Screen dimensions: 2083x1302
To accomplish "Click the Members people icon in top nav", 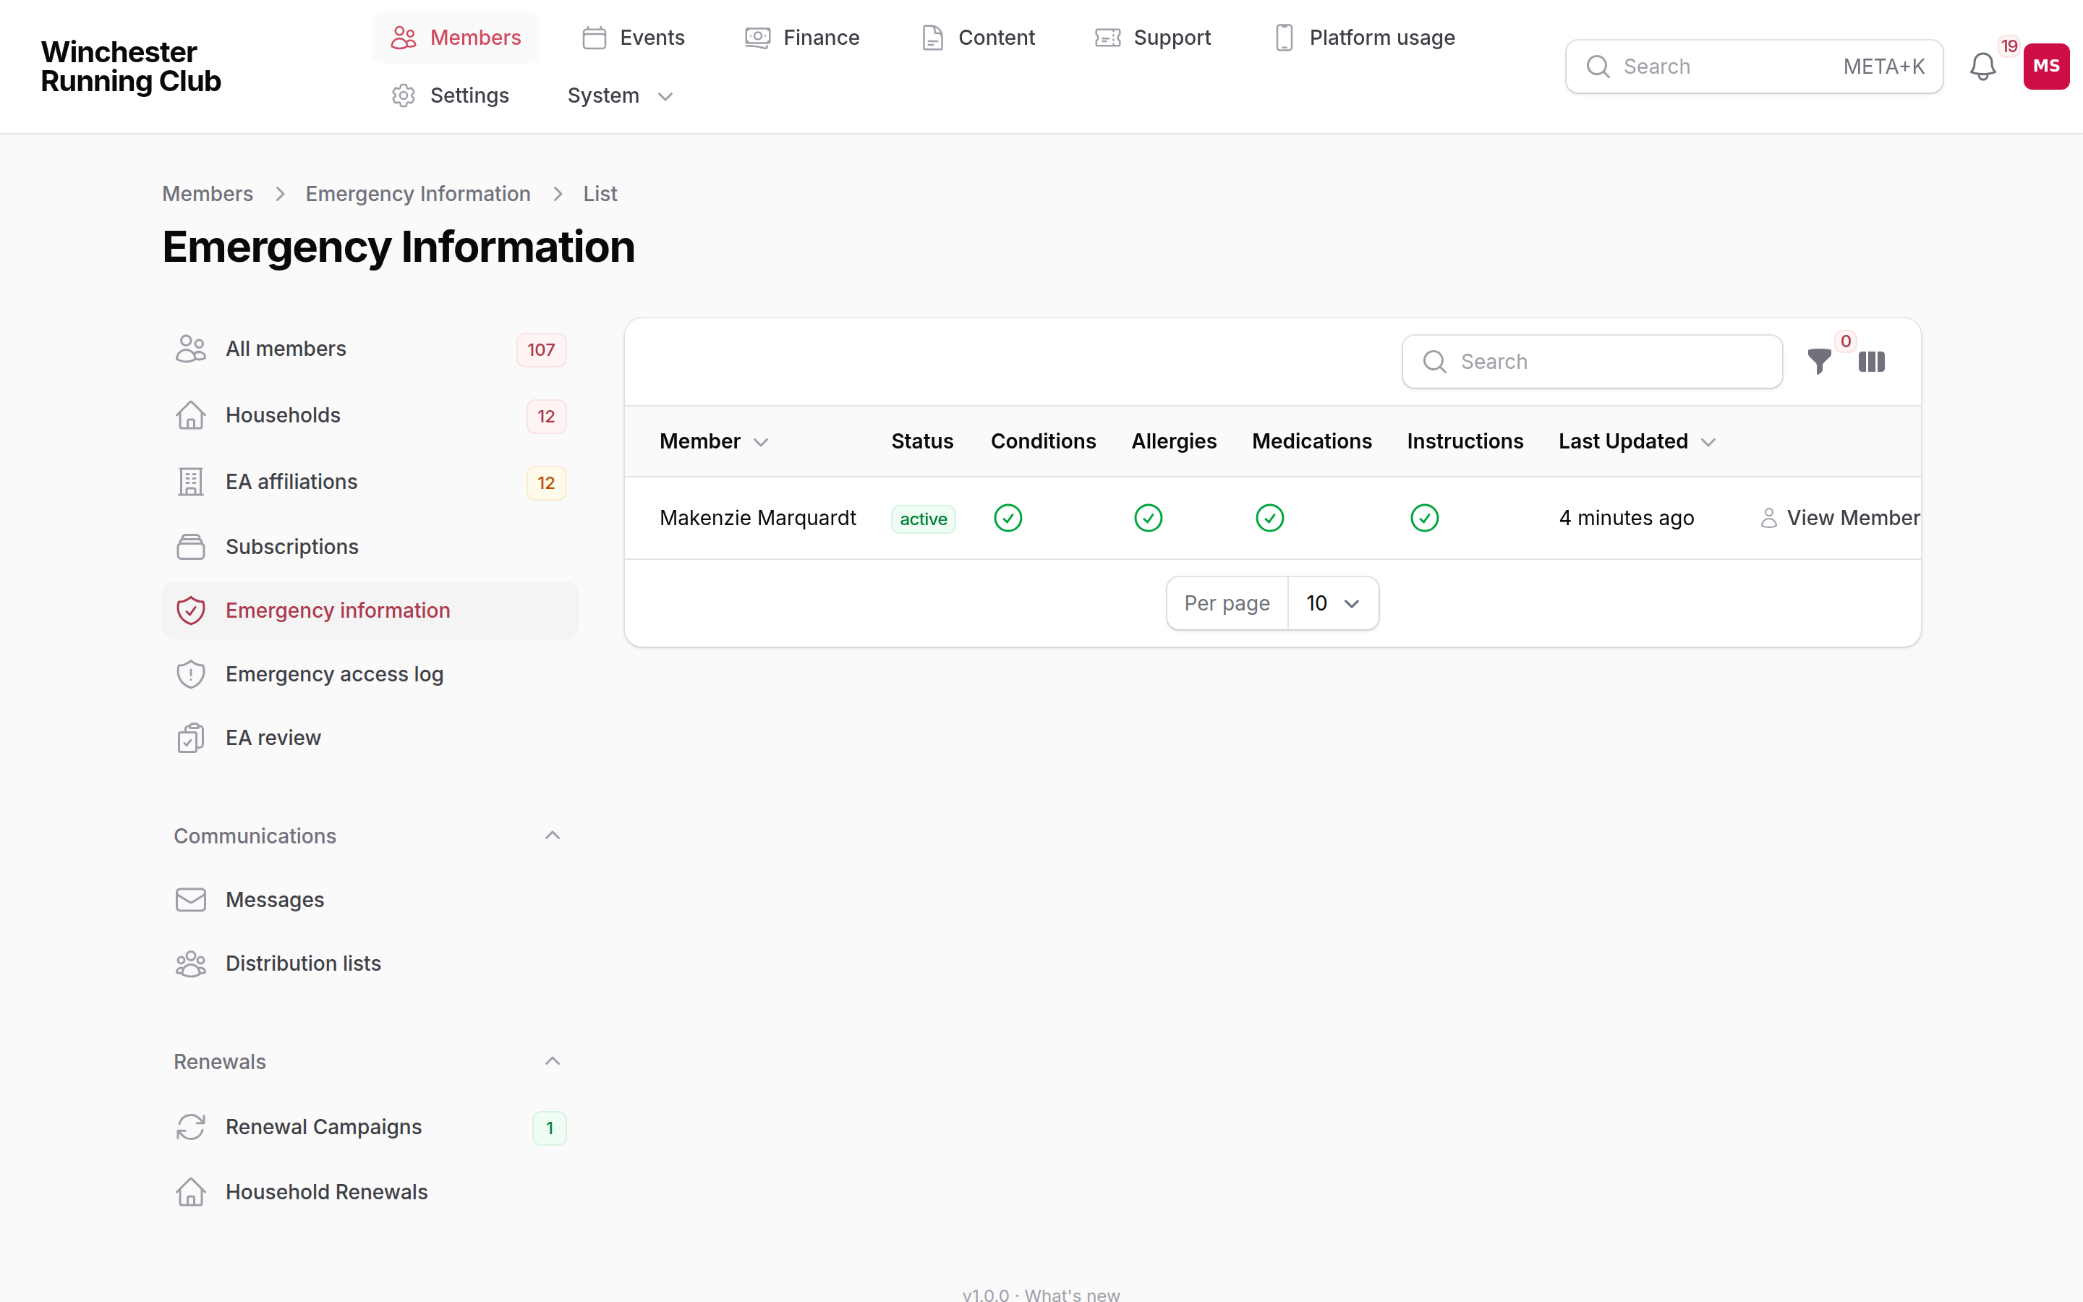I will [404, 38].
